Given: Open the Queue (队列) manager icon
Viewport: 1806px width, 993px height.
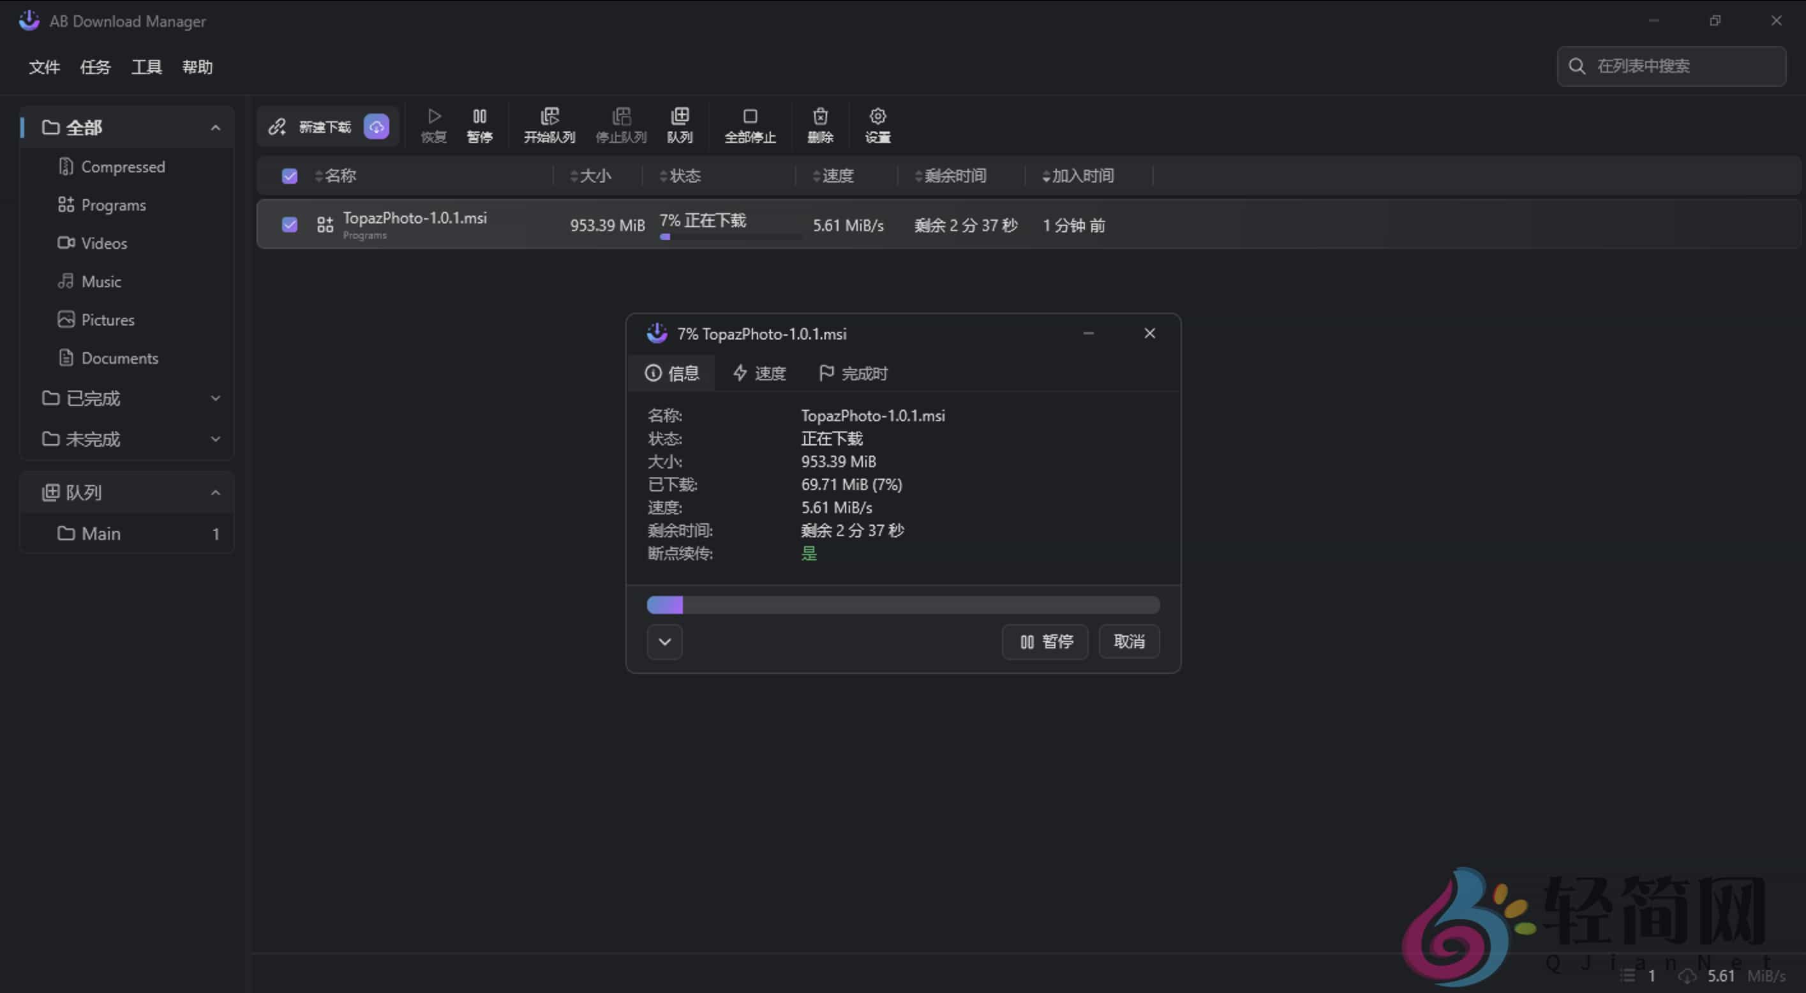Looking at the screenshot, I should coord(680,125).
